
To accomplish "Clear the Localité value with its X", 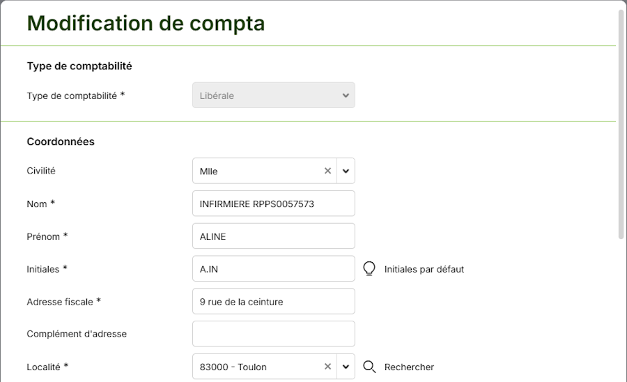I will (327, 367).
